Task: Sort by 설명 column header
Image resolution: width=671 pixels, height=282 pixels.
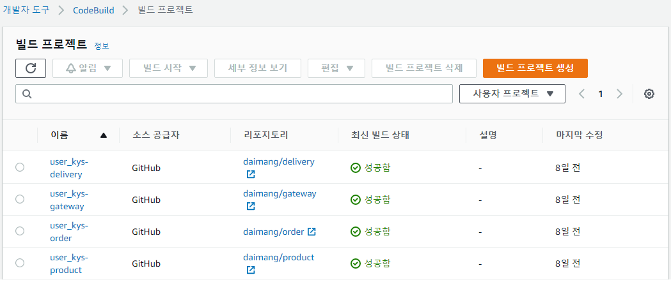Action: point(488,136)
